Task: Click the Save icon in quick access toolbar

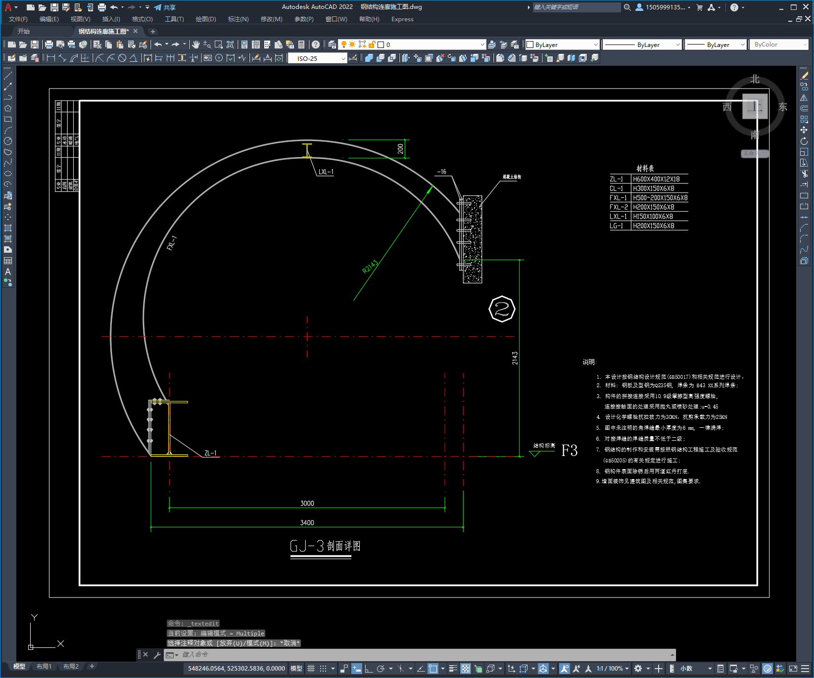Action: [x=54, y=7]
